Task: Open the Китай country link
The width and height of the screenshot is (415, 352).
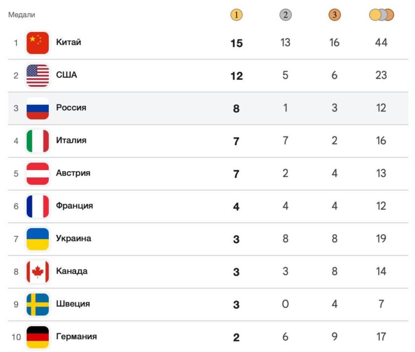Action: pos(69,42)
